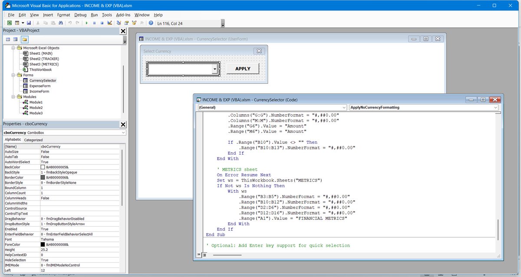Toggle Design Mode icon
The width and height of the screenshot is (521, 277).
[109, 23]
